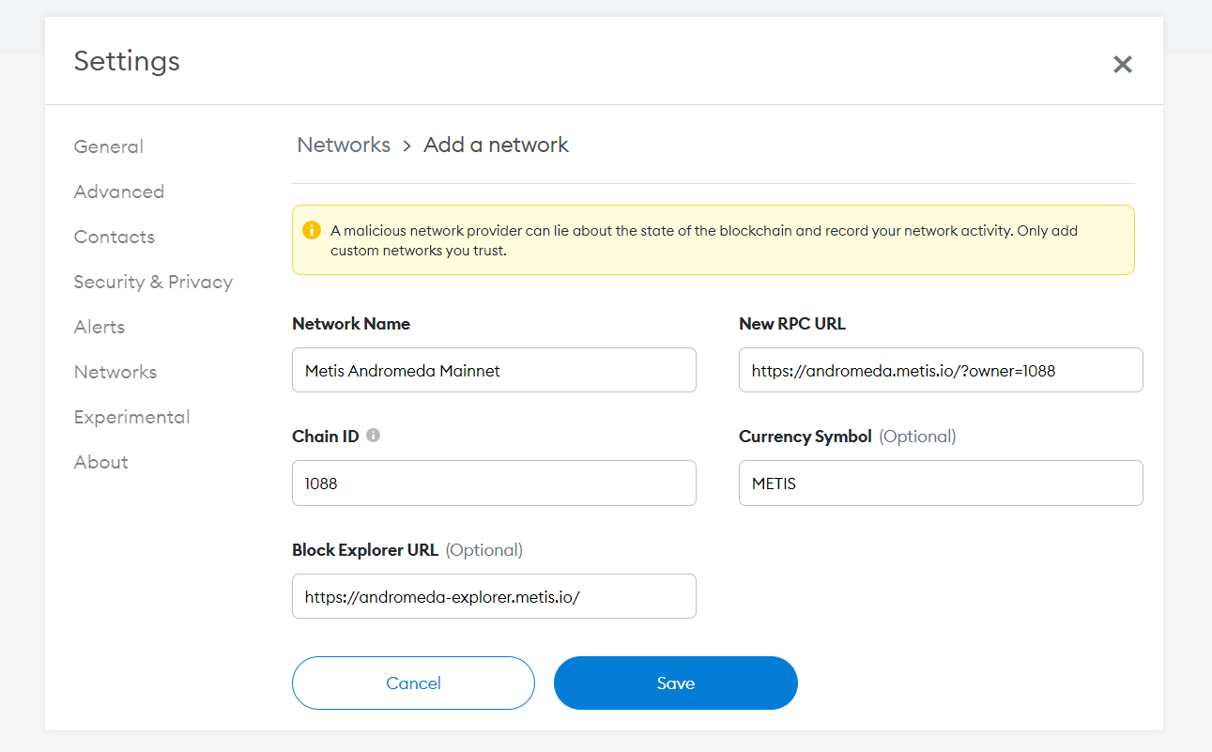Screen dimensions: 1212x752
Task: Click the Currency Symbol (Optional) label
Action: pos(848,437)
